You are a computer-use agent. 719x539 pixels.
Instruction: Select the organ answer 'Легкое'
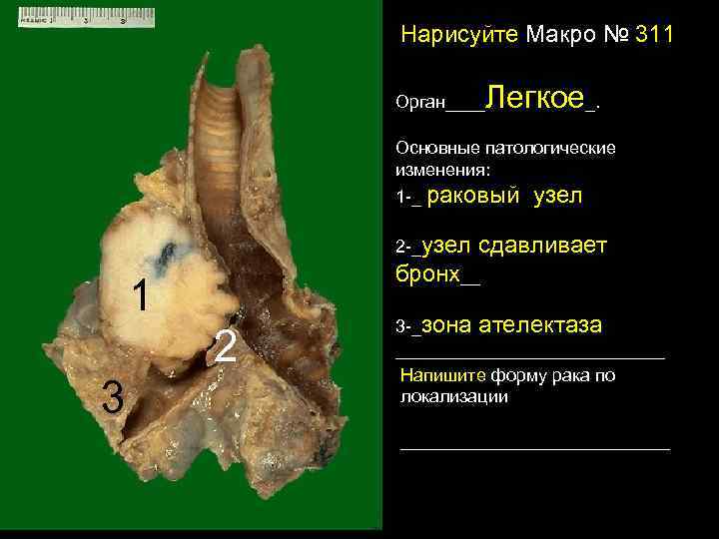534,97
